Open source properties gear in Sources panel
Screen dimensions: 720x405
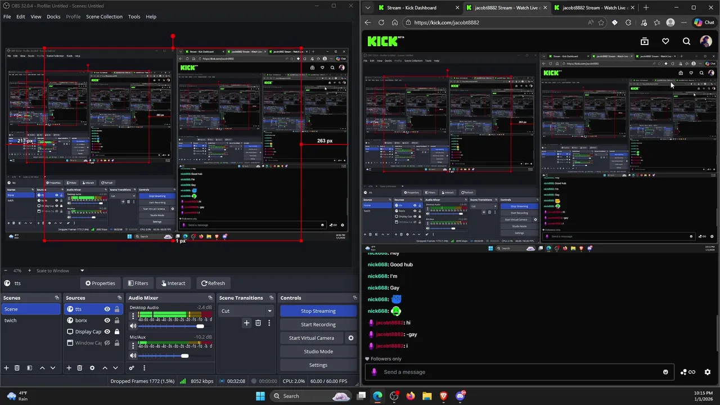click(92, 368)
